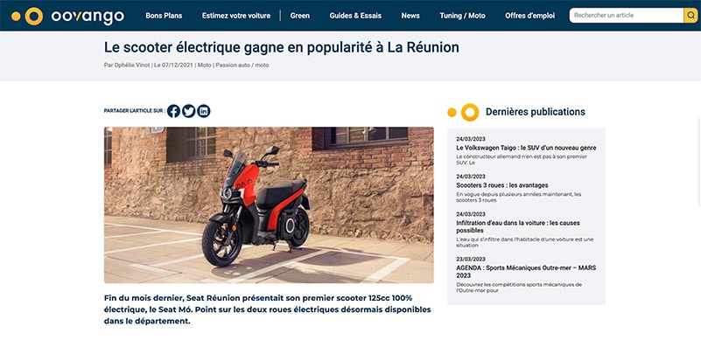Read the Scooters 3 roues article
Screen dimensions: 701x354
pyautogui.click(x=502, y=185)
